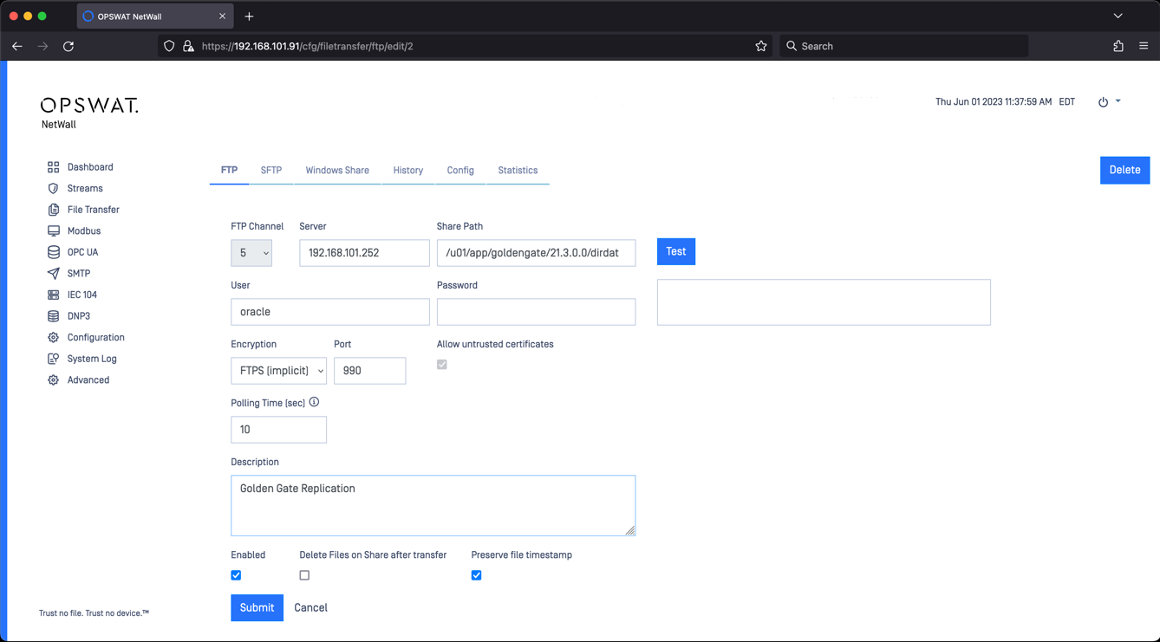Screen dimensions: 1160x642
Task: Bookmark page with the star icon
Action: pos(761,46)
